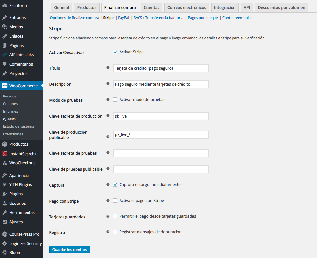Click the Descripción input field
Viewport: 317px width, 258px height.
[161, 84]
